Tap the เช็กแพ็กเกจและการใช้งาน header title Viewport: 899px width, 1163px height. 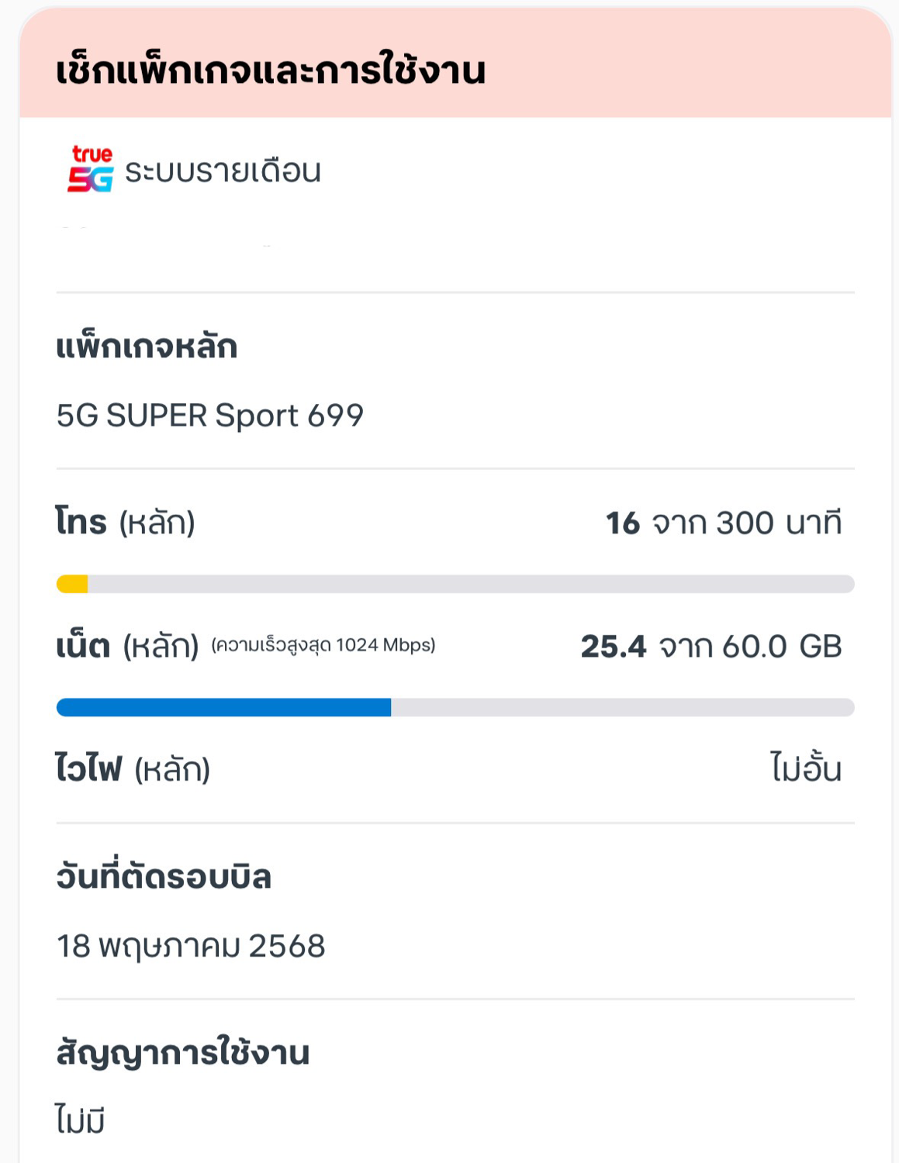click(x=271, y=69)
